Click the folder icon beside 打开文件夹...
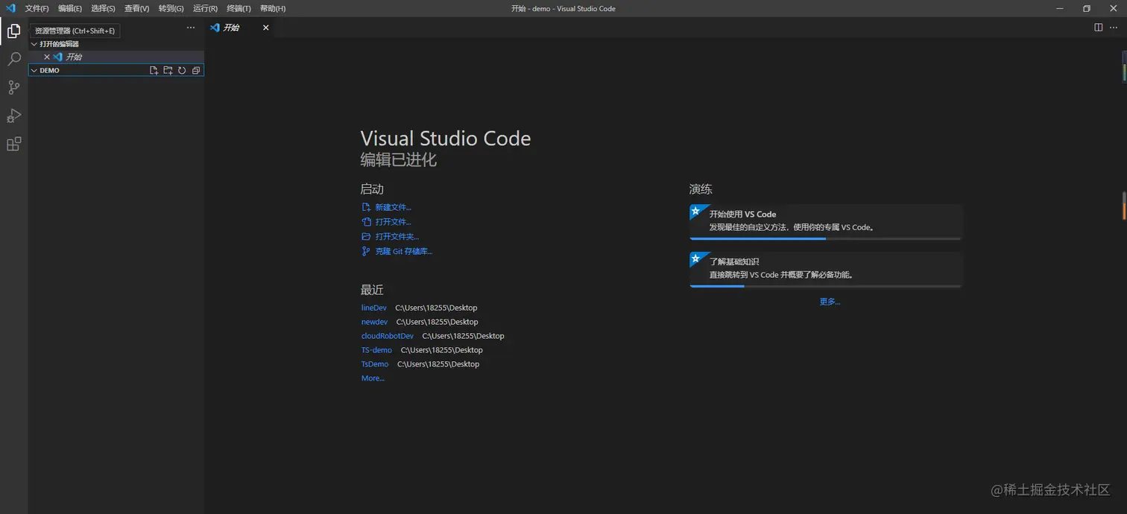The width and height of the screenshot is (1127, 514). click(x=366, y=236)
